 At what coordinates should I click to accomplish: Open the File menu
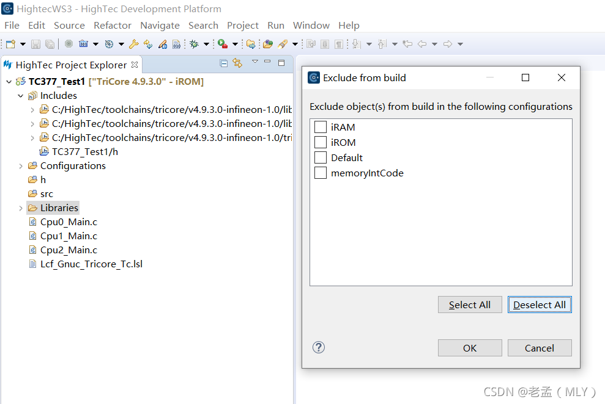click(x=12, y=26)
